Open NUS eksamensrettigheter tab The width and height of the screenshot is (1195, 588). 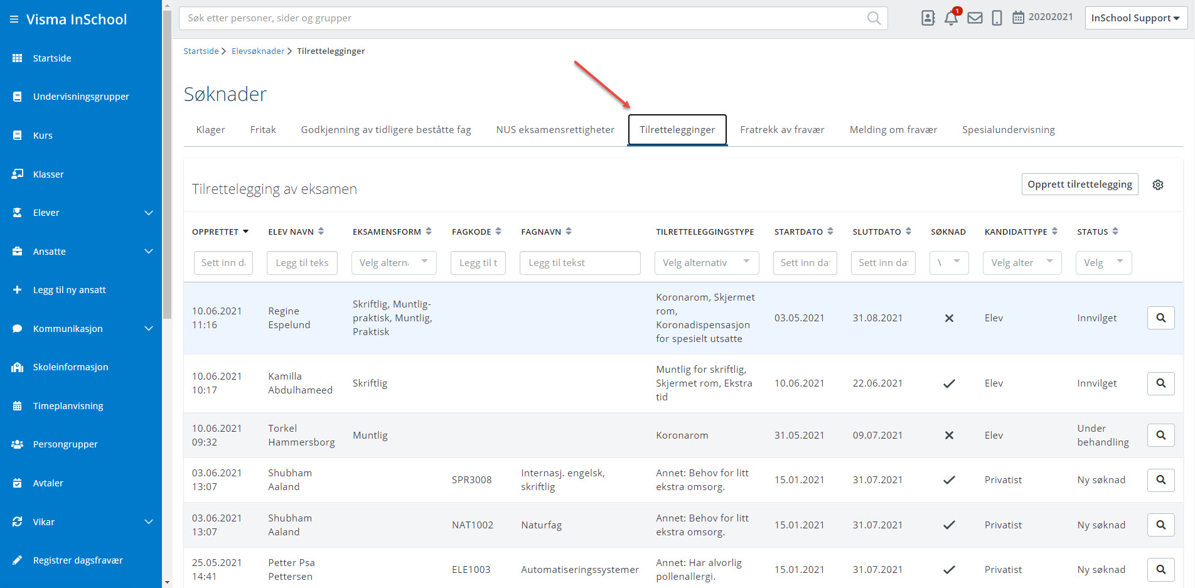click(x=555, y=130)
